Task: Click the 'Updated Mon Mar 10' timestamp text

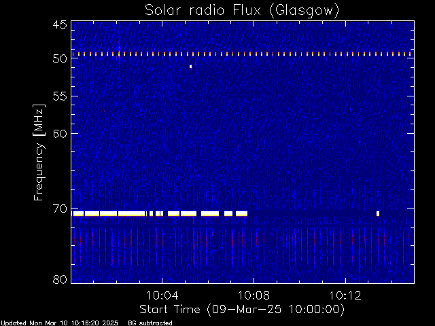Action: point(60,323)
